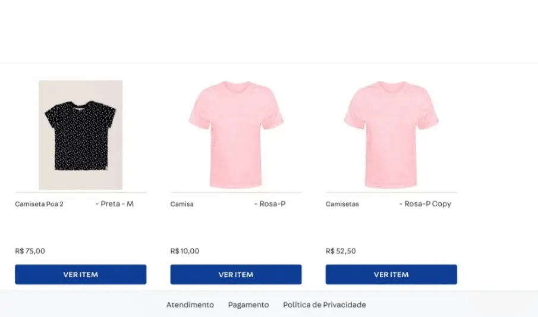
Task: Click the Rosa-P Copy variant label
Action: (425, 204)
